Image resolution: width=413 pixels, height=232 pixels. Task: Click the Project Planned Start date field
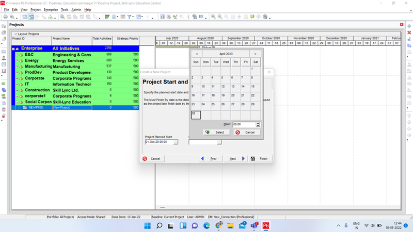[x=159, y=142]
